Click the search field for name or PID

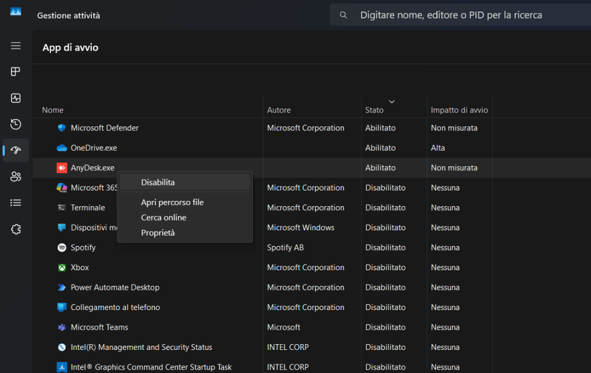tap(451, 15)
